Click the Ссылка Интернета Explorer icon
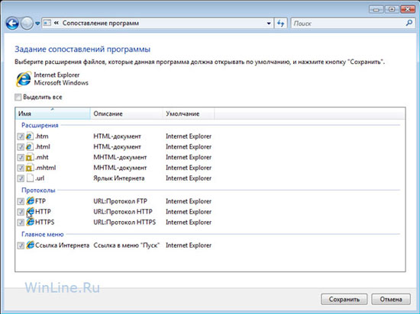 coord(31,245)
